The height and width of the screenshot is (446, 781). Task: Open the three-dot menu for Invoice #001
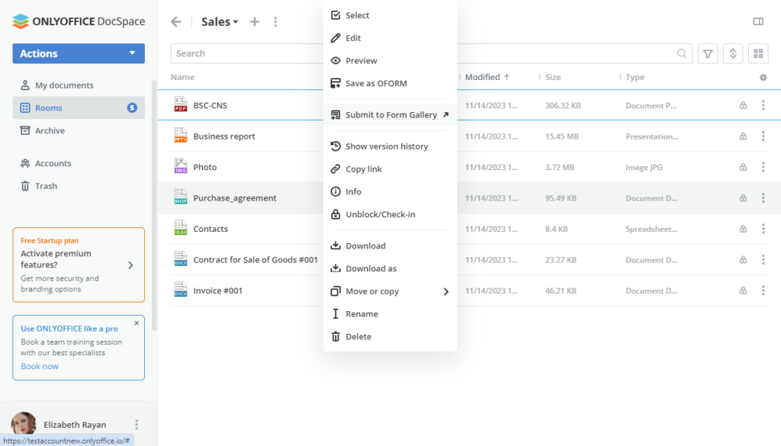tap(763, 290)
